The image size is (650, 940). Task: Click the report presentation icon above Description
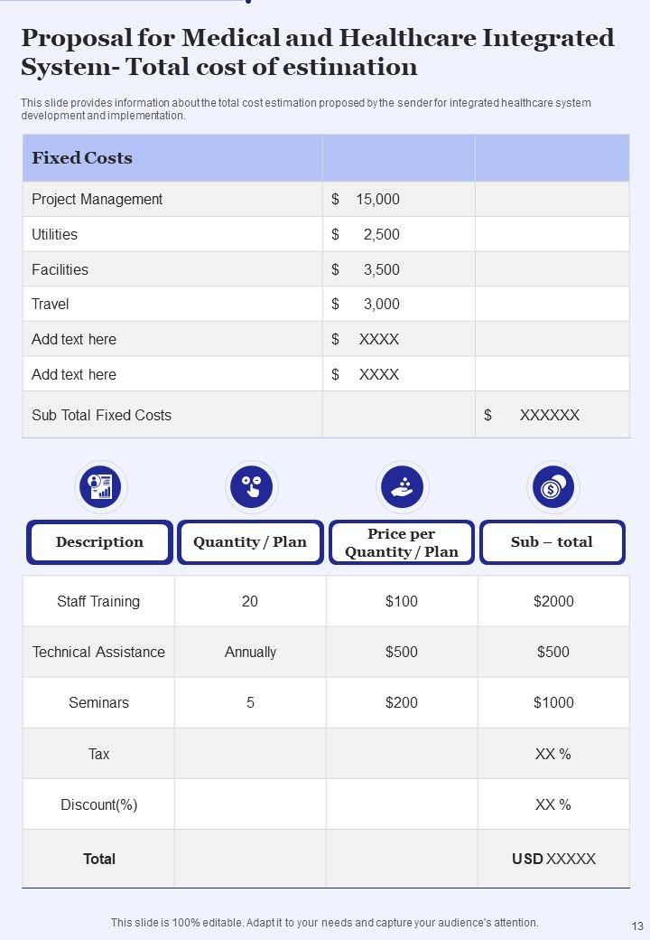click(100, 487)
